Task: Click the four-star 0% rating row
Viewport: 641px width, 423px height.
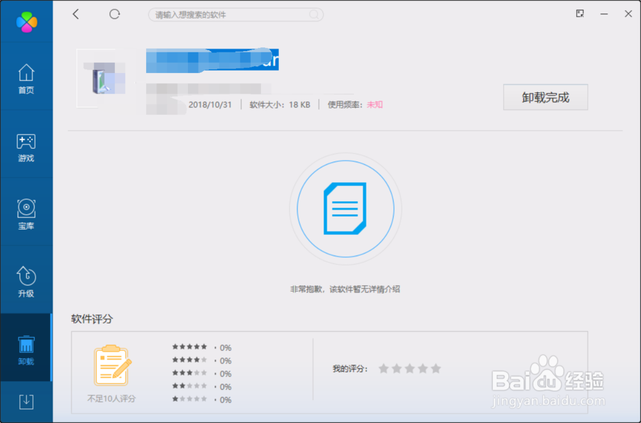Action: tap(201, 360)
